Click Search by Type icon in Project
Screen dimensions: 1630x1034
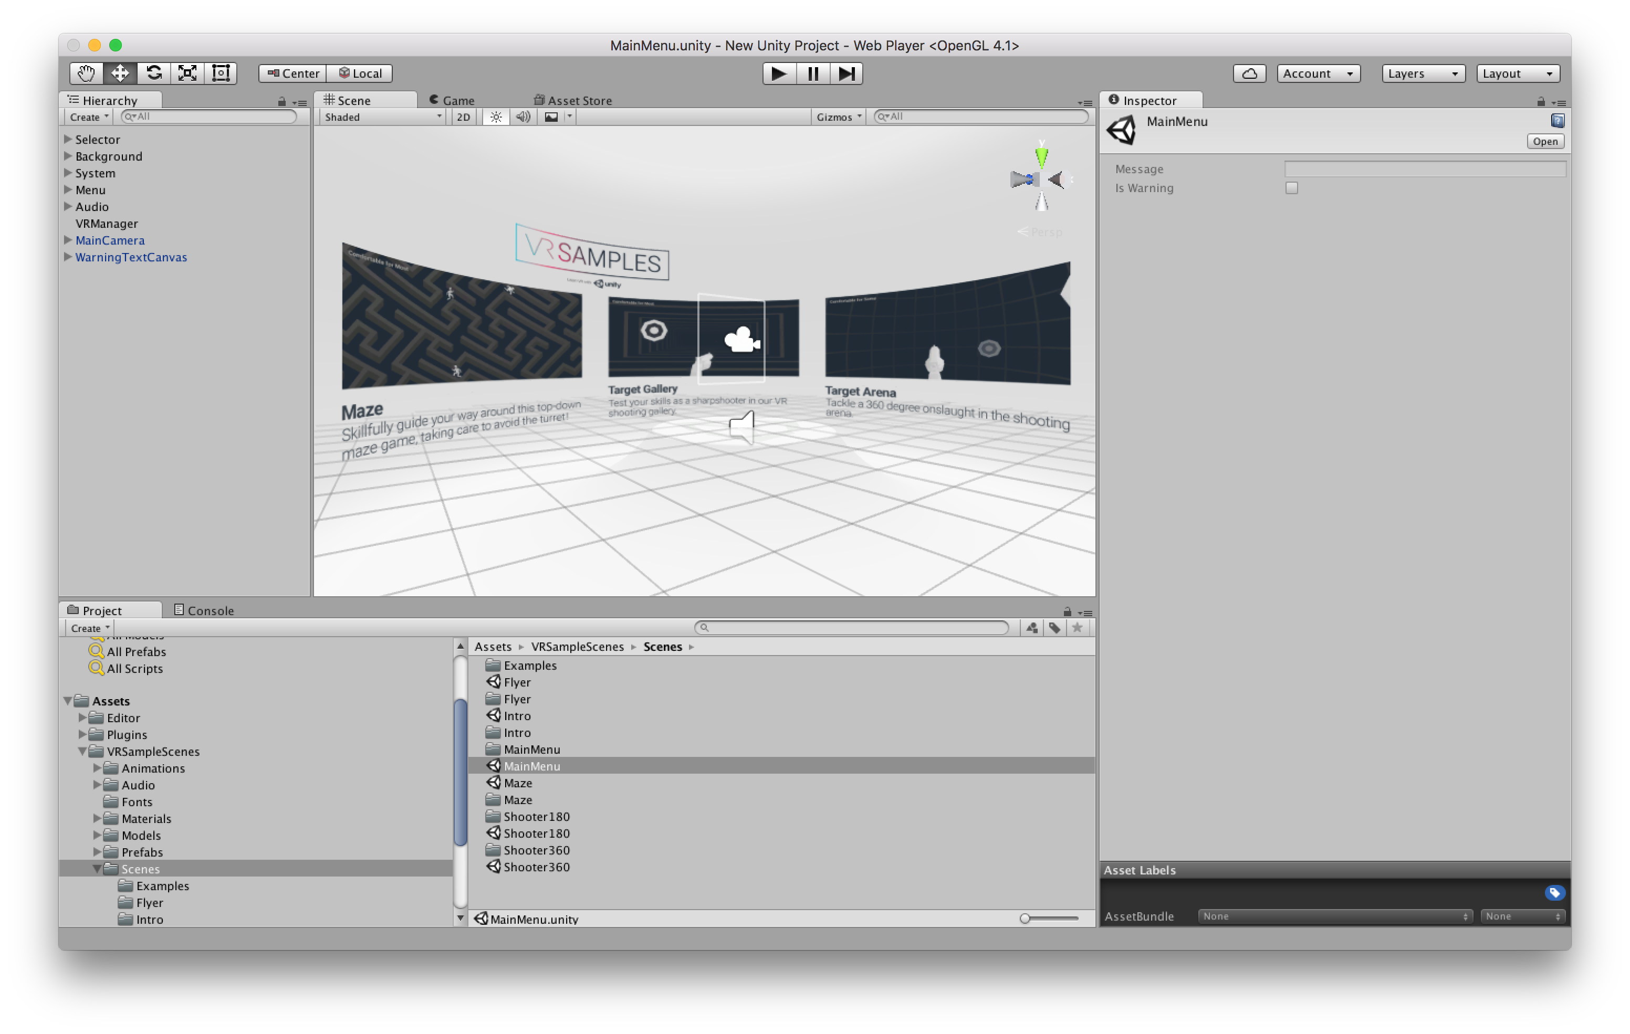click(x=1031, y=627)
